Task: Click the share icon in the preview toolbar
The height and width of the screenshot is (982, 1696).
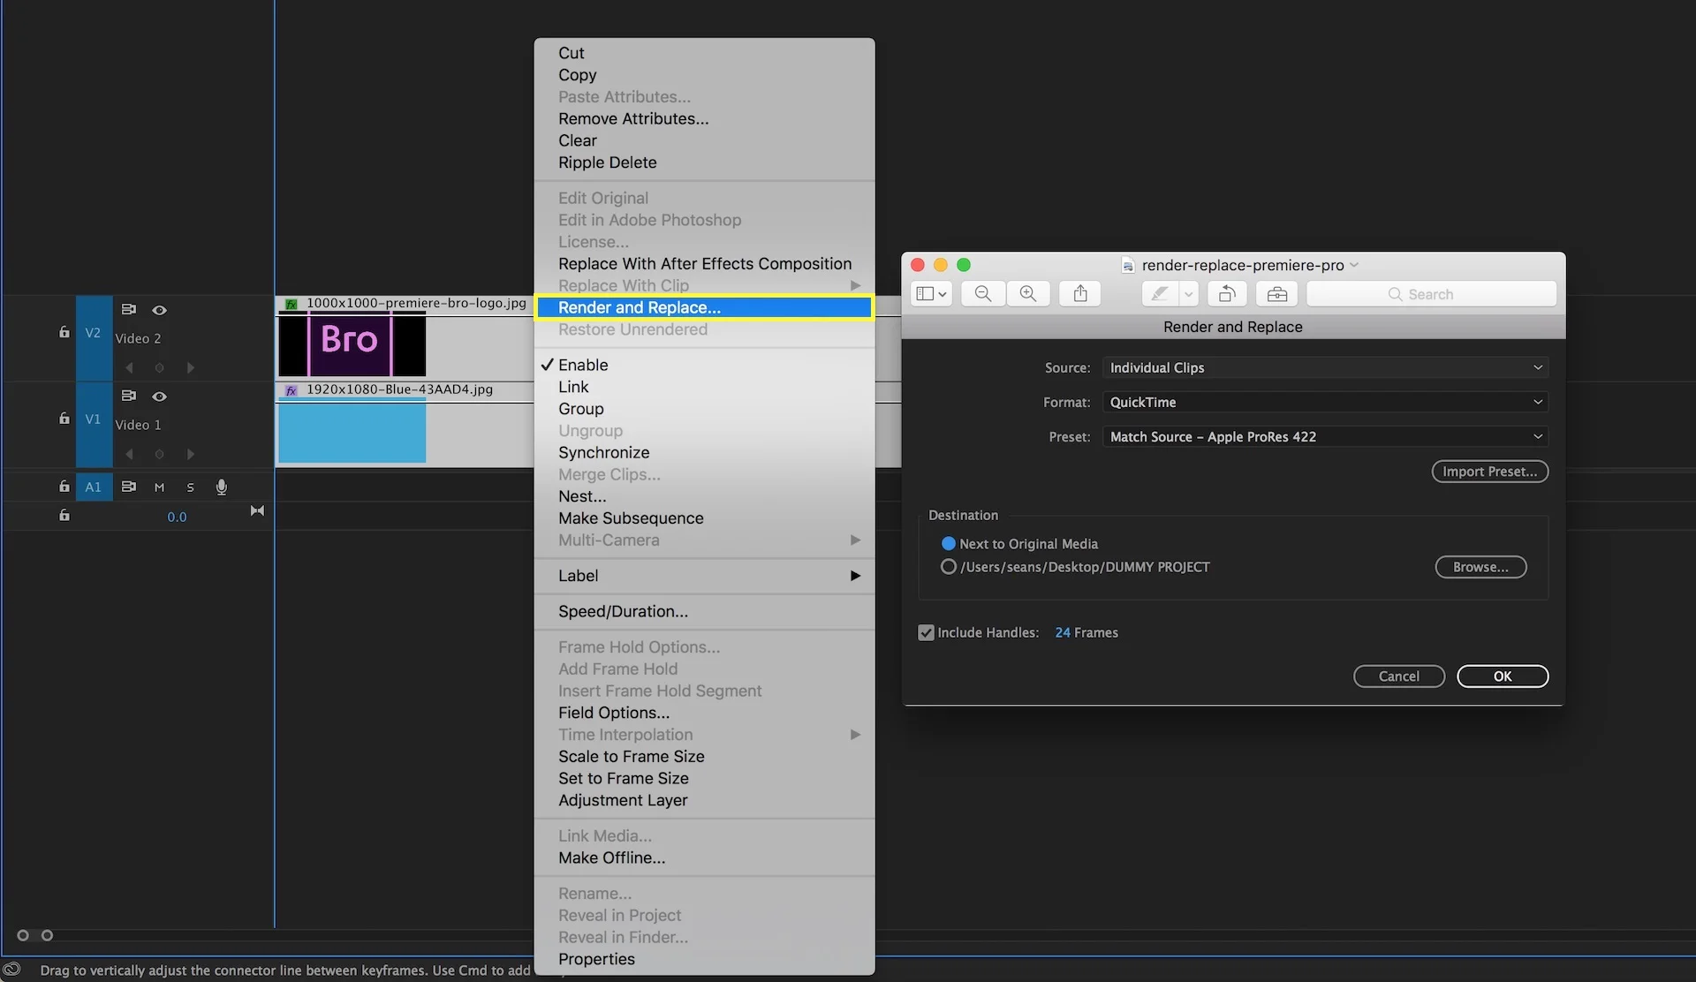Action: 1079,293
